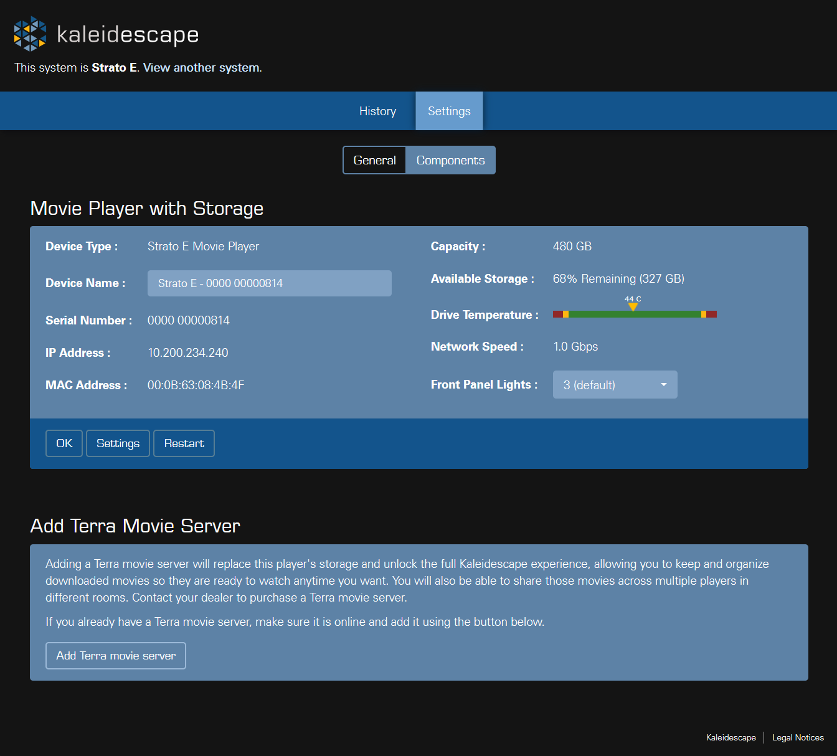Screen dimensions: 837x756
Task: Switch to the General sub-tab
Action: click(374, 160)
